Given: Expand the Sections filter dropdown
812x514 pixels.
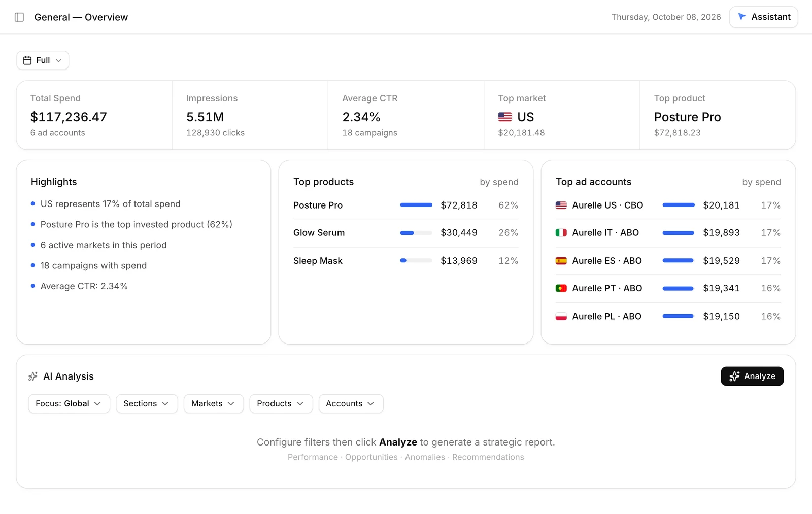Looking at the screenshot, I should point(147,404).
